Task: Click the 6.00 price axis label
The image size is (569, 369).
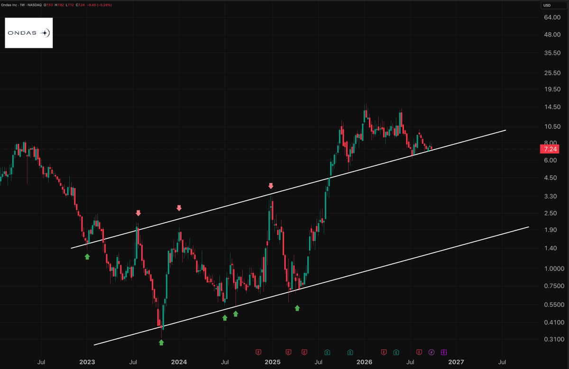Action: pyautogui.click(x=551, y=161)
